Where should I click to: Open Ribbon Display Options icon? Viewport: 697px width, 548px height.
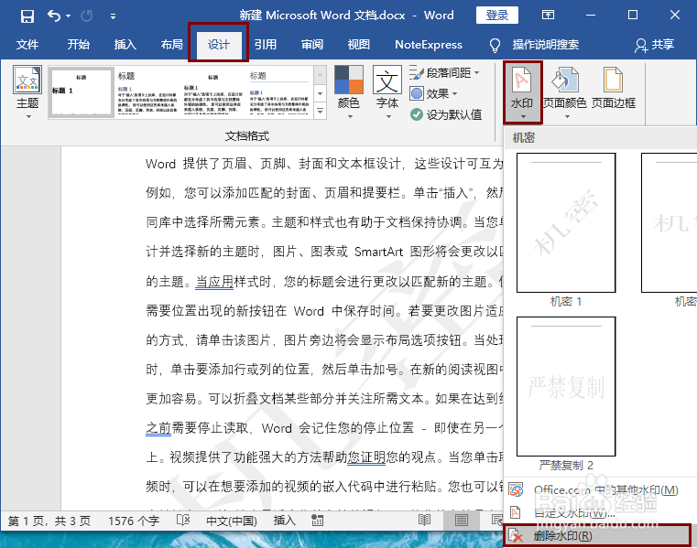tap(548, 16)
